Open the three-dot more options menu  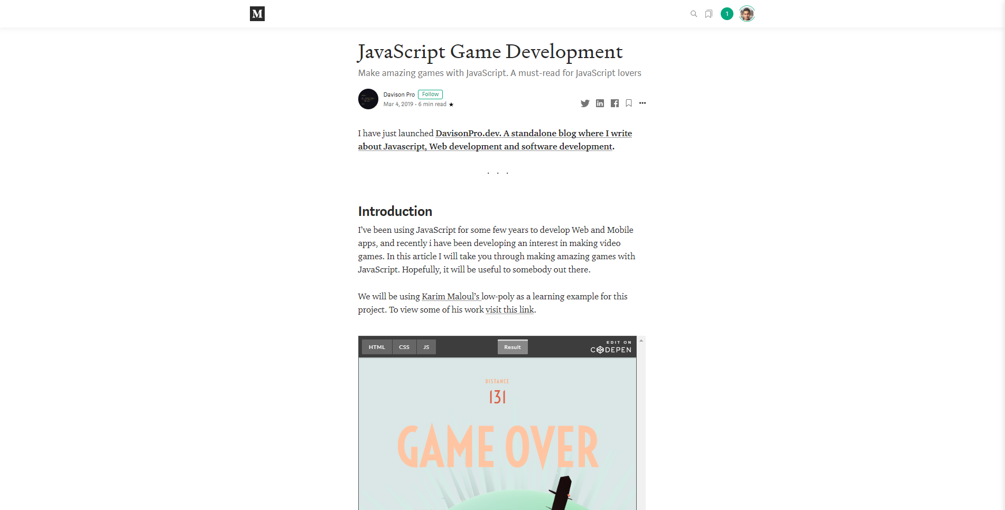click(x=643, y=103)
